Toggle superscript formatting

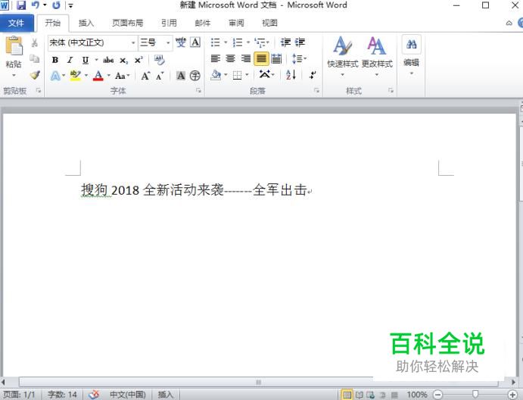point(139,60)
